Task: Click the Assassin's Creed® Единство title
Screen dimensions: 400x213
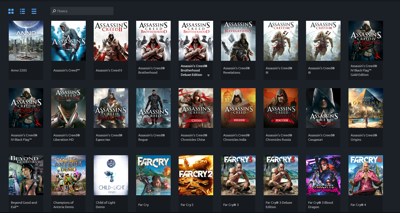Action: pos(109,137)
